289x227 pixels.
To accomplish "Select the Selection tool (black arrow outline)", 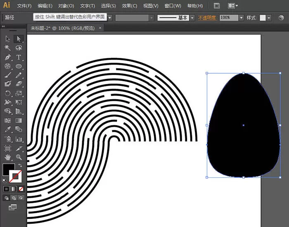I will (7, 39).
